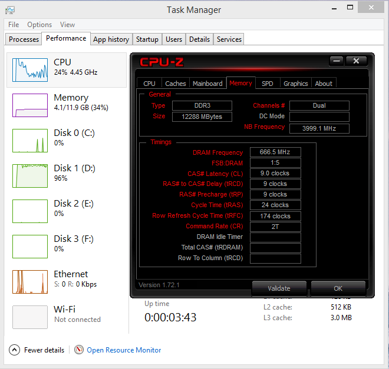Open the Caches tab in CPU-Z
This screenshot has height=369, width=389.
tap(176, 84)
